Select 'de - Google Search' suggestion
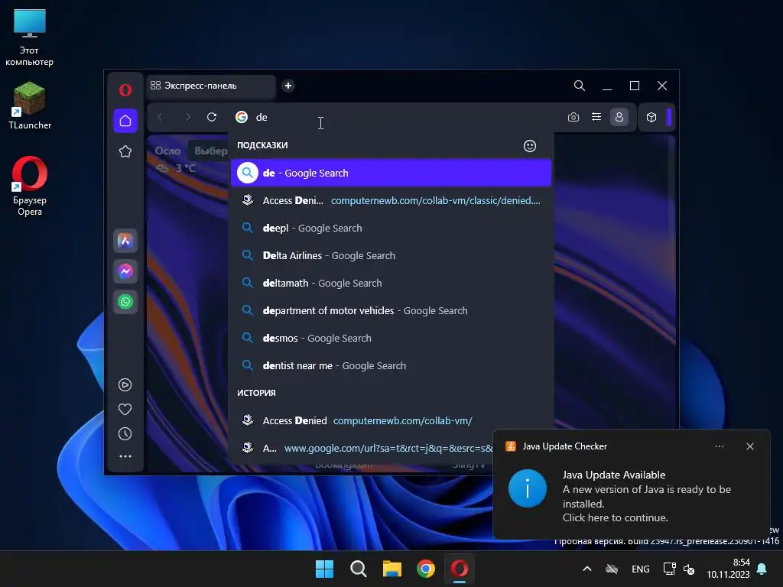The image size is (783, 587). point(391,174)
